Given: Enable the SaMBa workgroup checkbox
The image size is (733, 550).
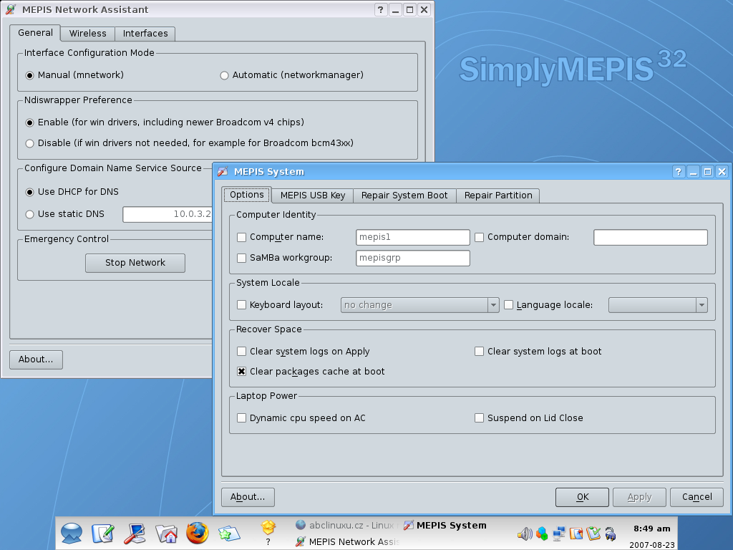Looking at the screenshot, I should click(x=242, y=258).
